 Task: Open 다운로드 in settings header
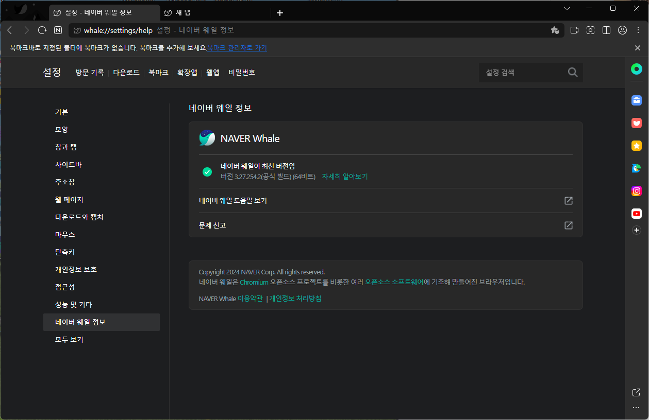[126, 73]
